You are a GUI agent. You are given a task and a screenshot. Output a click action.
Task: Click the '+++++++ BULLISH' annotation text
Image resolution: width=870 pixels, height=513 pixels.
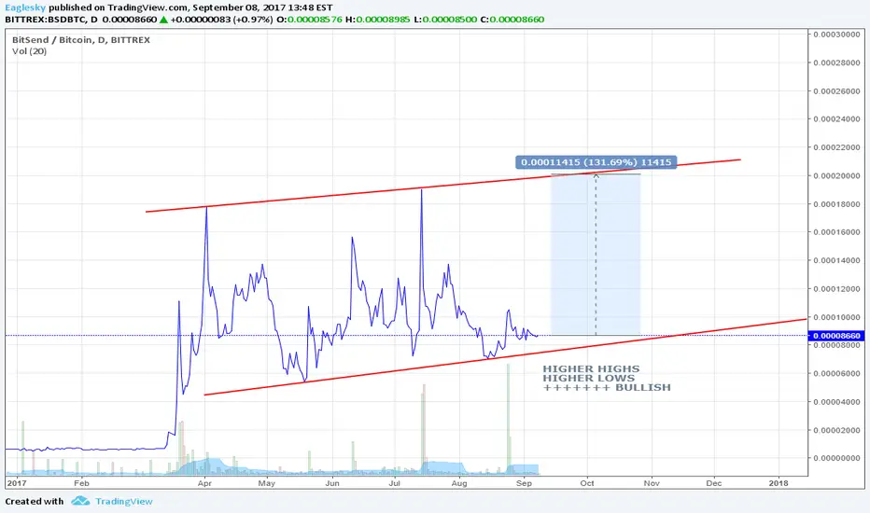(x=607, y=388)
